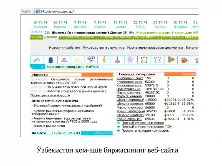
Task: Click the browser page icon beside URL
Action: [37, 11]
